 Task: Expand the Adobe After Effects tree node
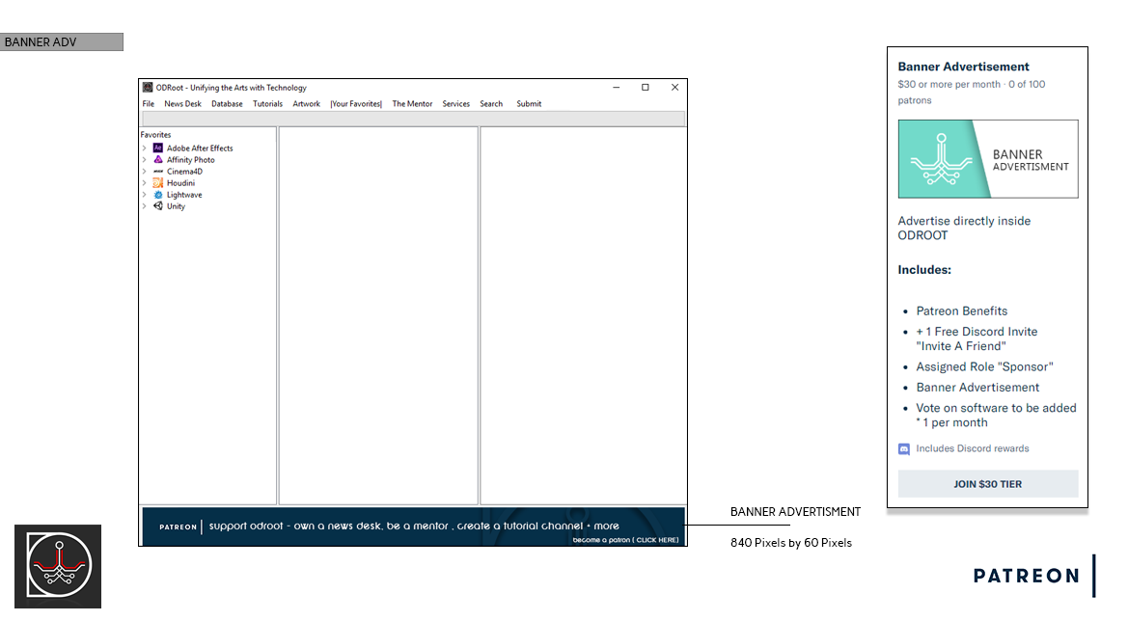[x=145, y=148]
